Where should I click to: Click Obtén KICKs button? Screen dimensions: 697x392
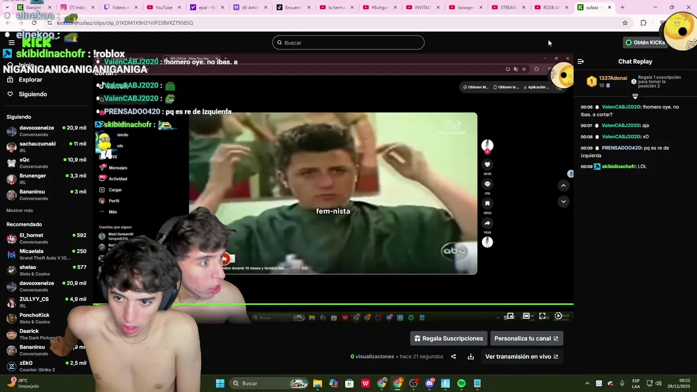coord(646,42)
